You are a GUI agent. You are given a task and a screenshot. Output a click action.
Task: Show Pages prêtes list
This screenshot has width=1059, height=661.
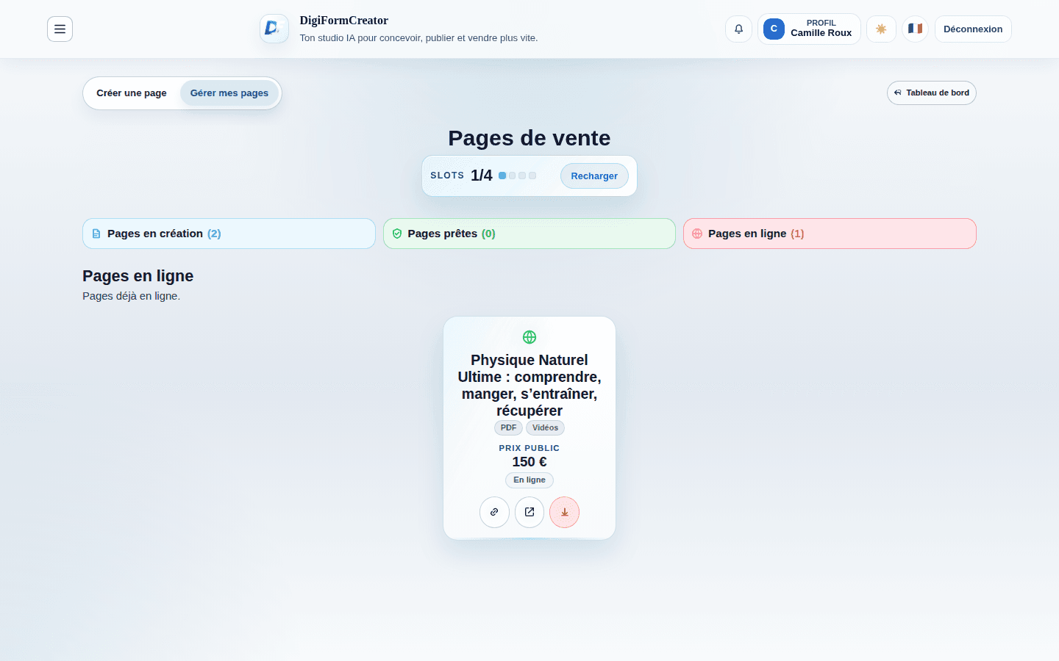pos(529,234)
